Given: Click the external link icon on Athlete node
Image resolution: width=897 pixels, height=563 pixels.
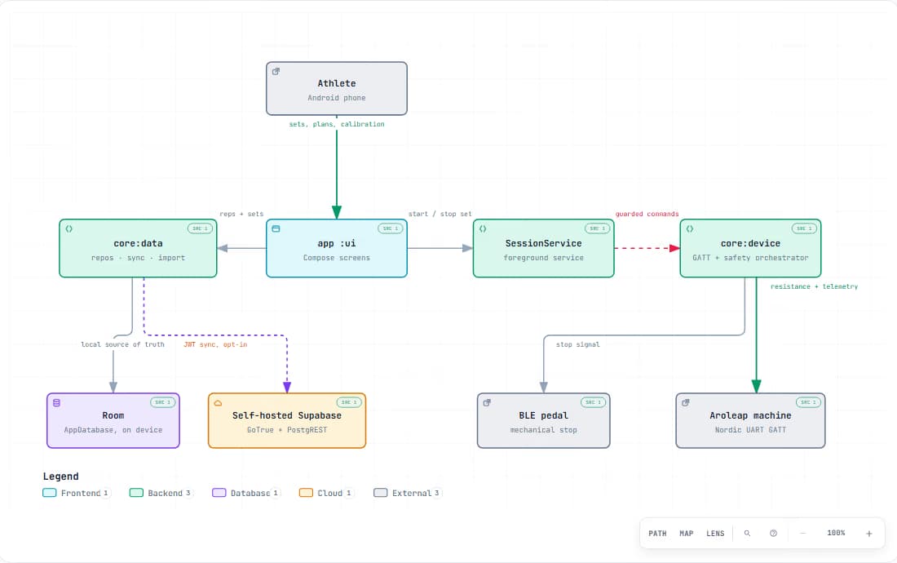Looking at the screenshot, I should [276, 72].
